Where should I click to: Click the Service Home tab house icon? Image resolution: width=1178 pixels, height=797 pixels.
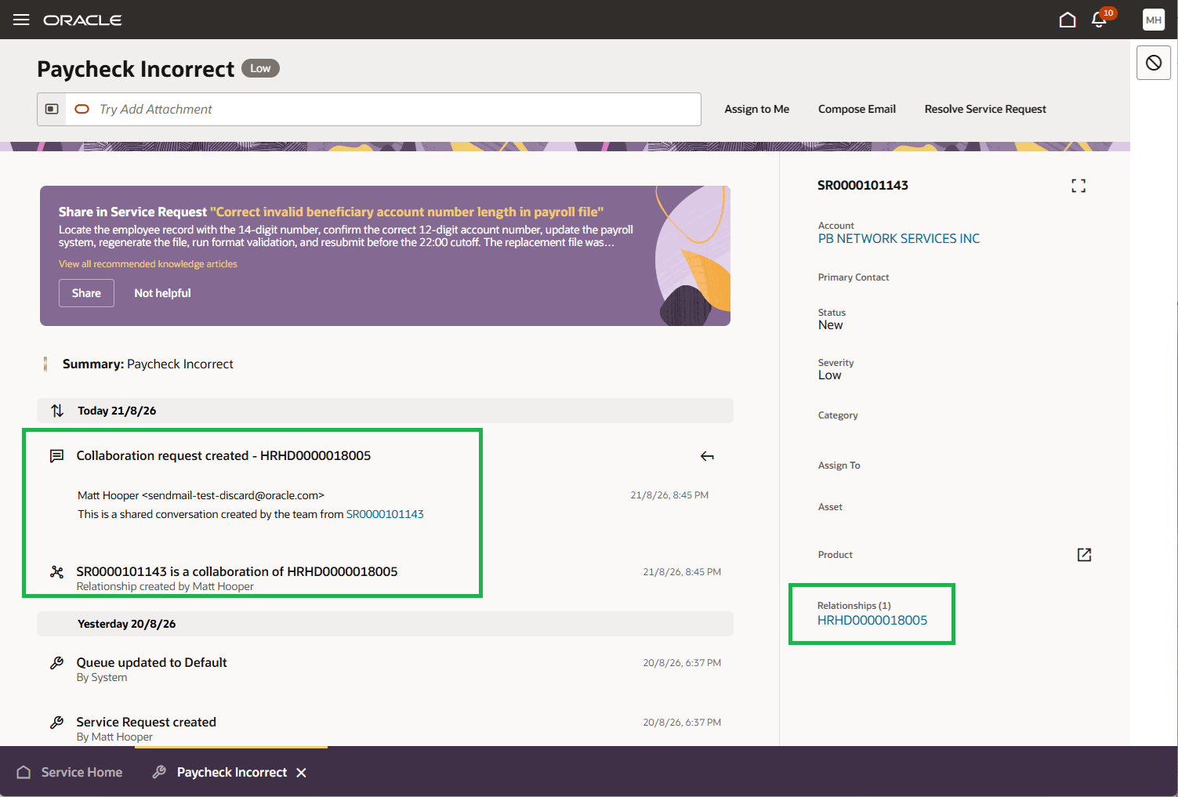click(24, 772)
